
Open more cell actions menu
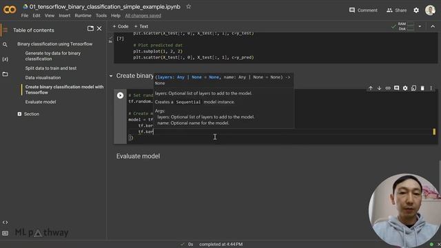[x=431, y=88]
